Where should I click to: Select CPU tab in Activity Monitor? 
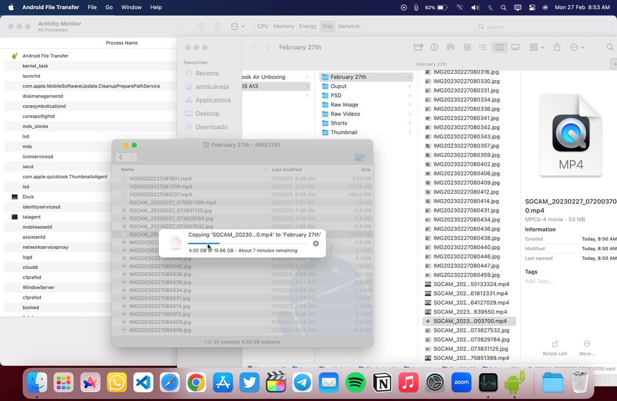(263, 26)
